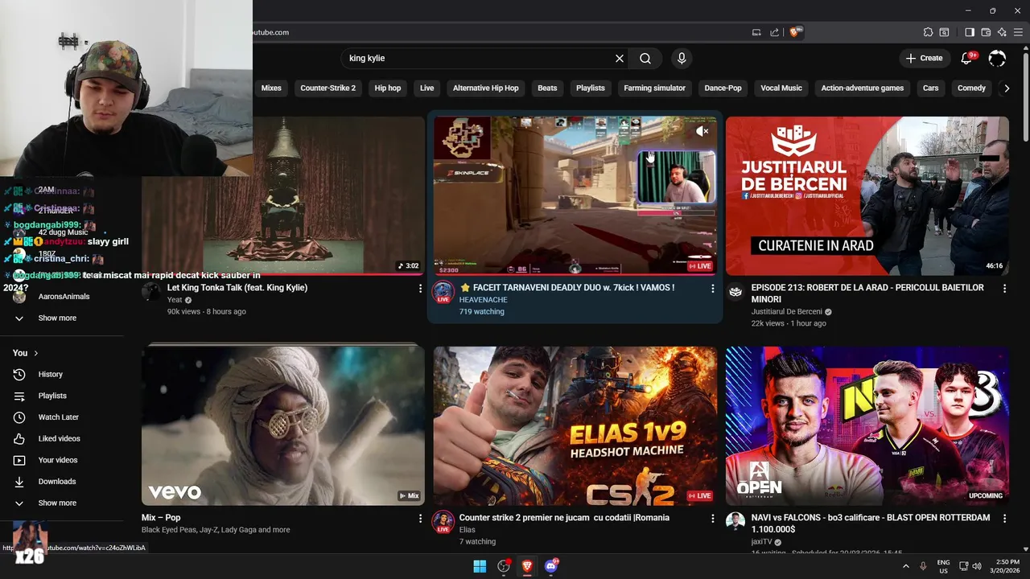Open the EPISODE 213 ROBERT DE LA ARAD title
Screen dimensions: 1030x579
pyautogui.click(x=867, y=294)
